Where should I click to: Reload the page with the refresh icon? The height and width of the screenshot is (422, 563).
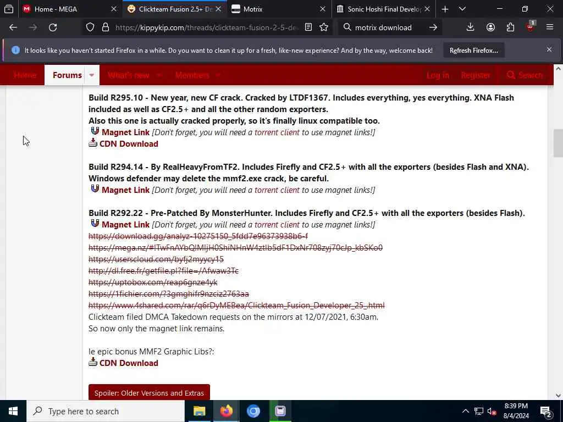point(53,27)
